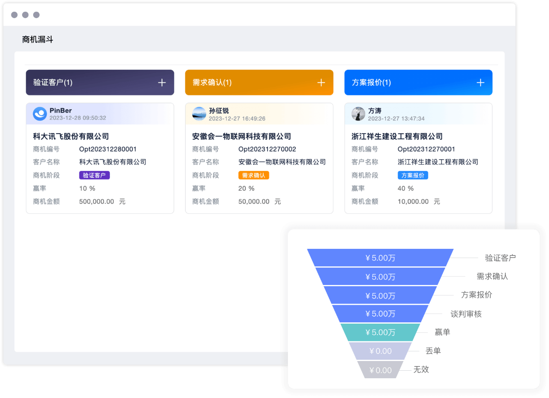Click the orange 需求确认 stage tag
The height and width of the screenshot is (398, 549).
click(x=253, y=175)
